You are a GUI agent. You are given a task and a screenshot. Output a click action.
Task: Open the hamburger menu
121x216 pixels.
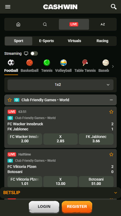click(x=8, y=7)
